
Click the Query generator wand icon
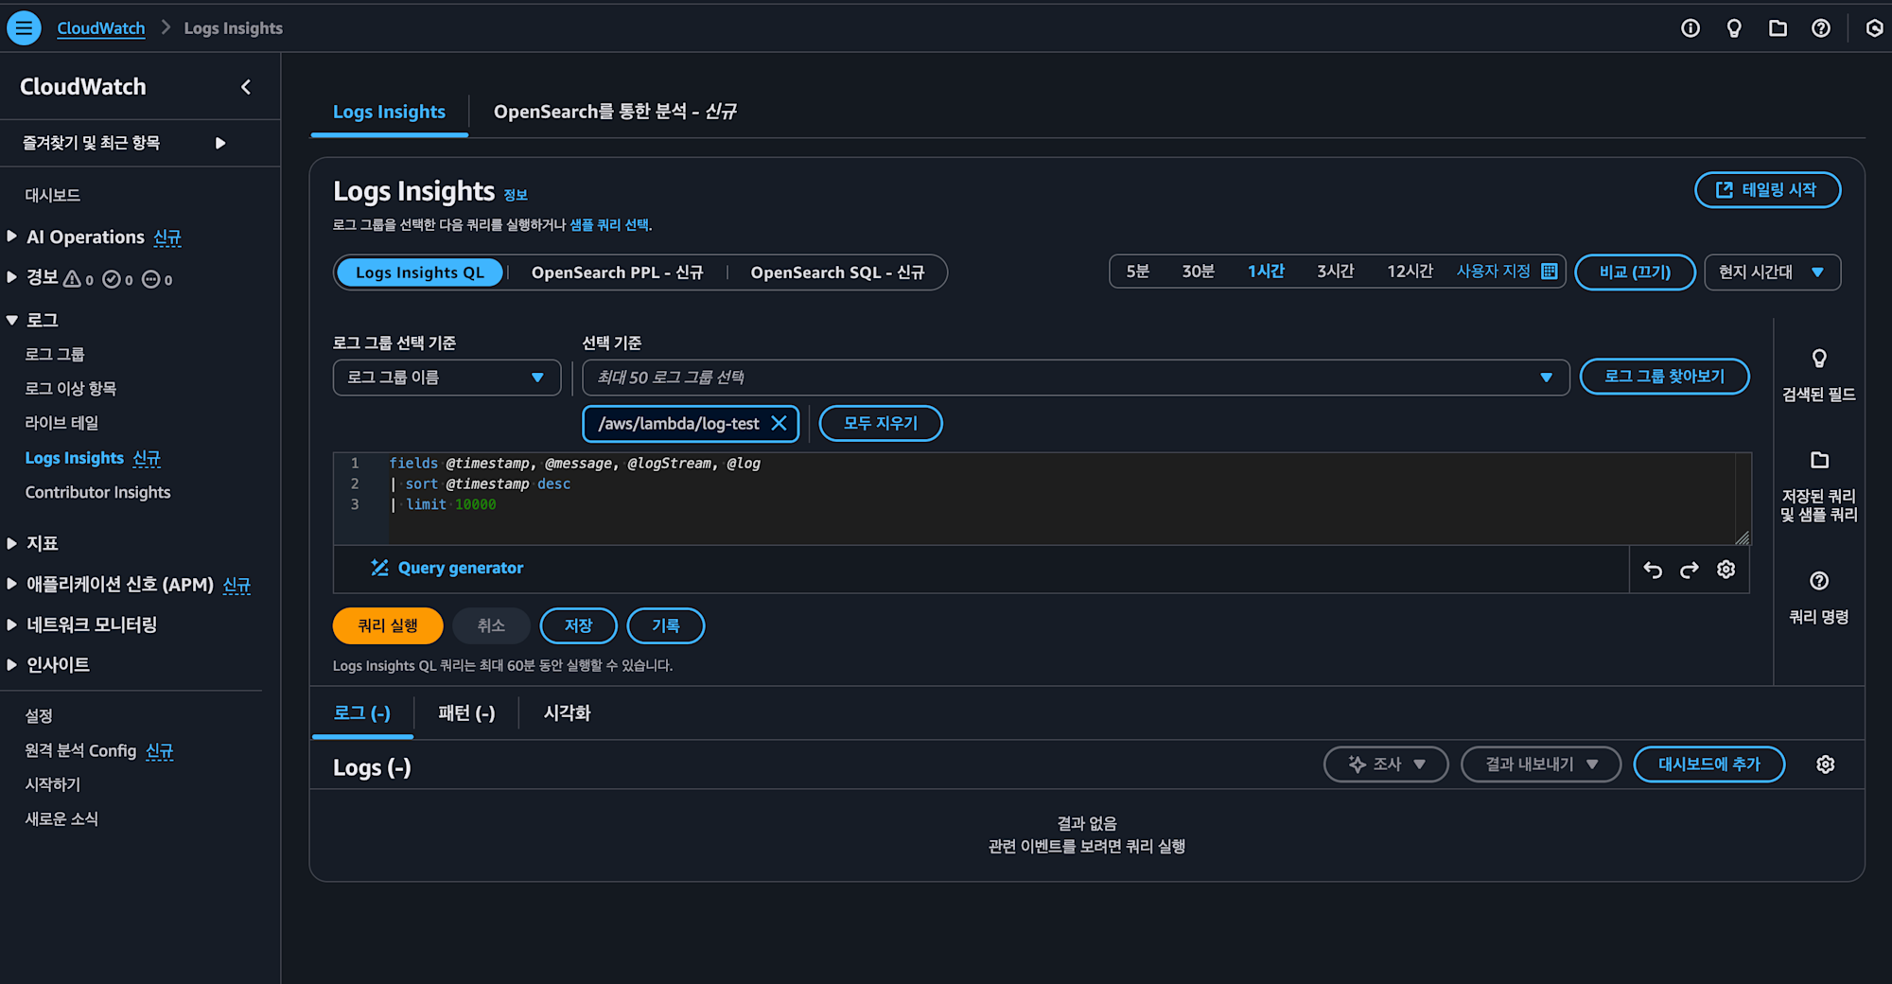click(x=379, y=568)
